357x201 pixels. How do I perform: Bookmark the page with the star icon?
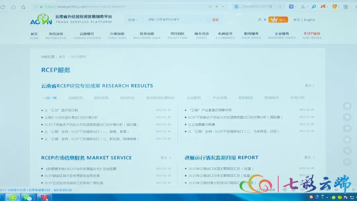(23, 7)
